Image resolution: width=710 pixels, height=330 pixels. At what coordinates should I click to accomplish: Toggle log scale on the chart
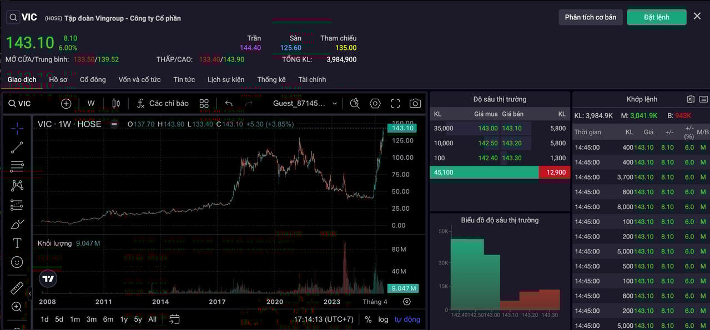coord(383,319)
